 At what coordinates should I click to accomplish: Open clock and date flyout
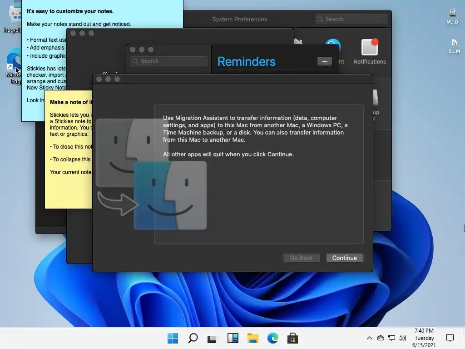tap(424, 338)
